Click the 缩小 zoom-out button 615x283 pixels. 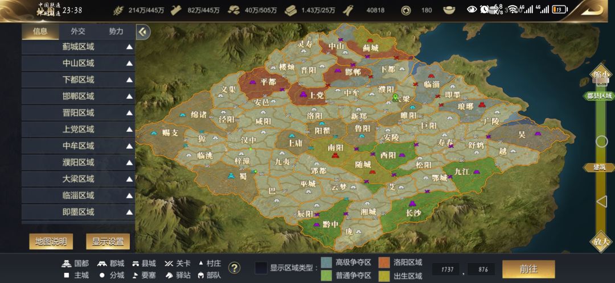pos(601,73)
